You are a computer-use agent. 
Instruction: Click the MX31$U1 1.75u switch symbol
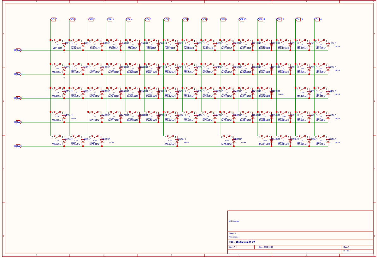(x=57, y=89)
